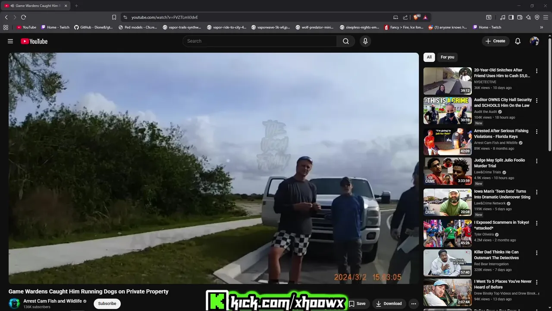The width and height of the screenshot is (552, 311).
Task: Open the YouTube guide hamburger menu
Action: tap(10, 41)
